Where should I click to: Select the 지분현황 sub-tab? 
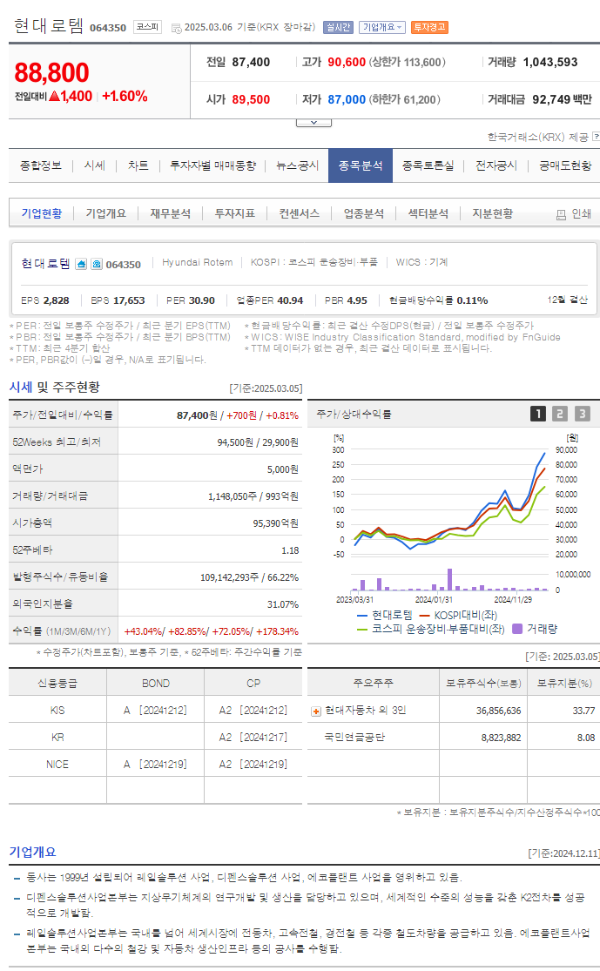click(492, 213)
